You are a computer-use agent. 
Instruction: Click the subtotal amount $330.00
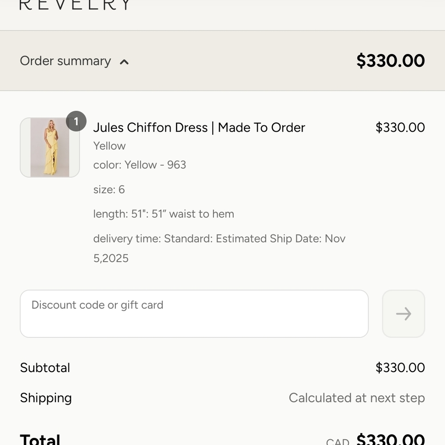400,368
